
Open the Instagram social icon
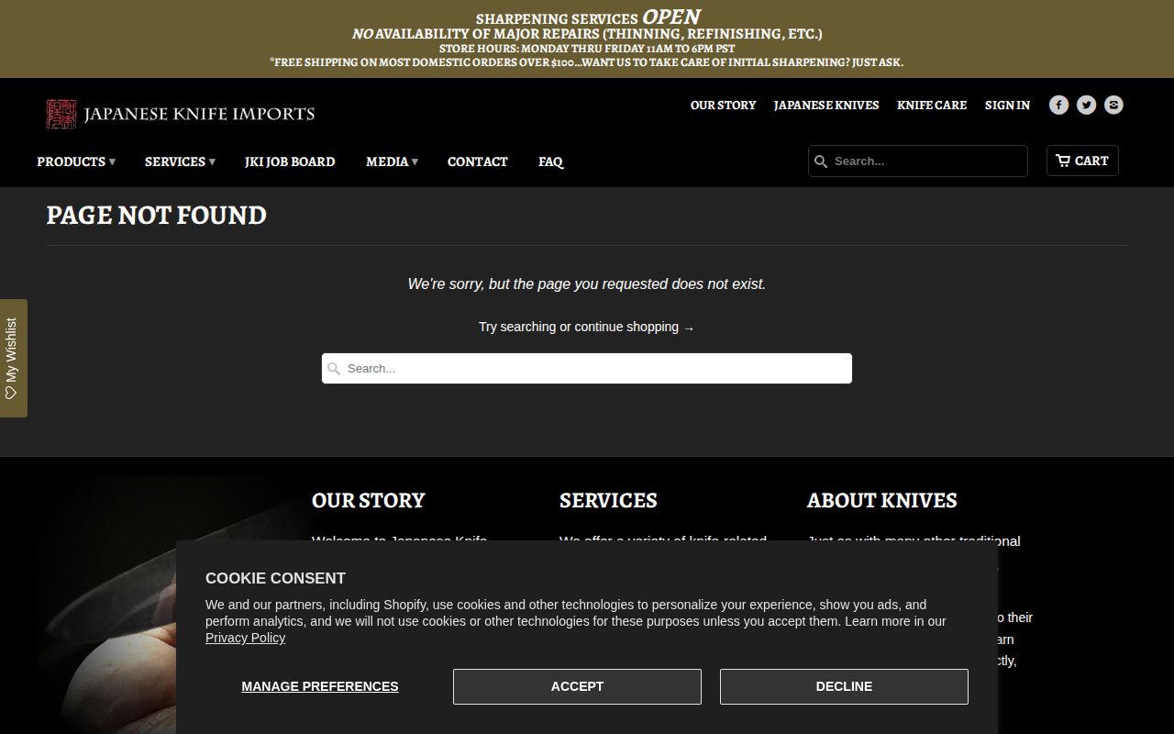(x=1113, y=105)
